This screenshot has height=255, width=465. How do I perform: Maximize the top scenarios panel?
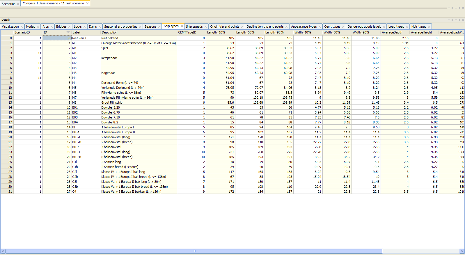click(x=452, y=8)
